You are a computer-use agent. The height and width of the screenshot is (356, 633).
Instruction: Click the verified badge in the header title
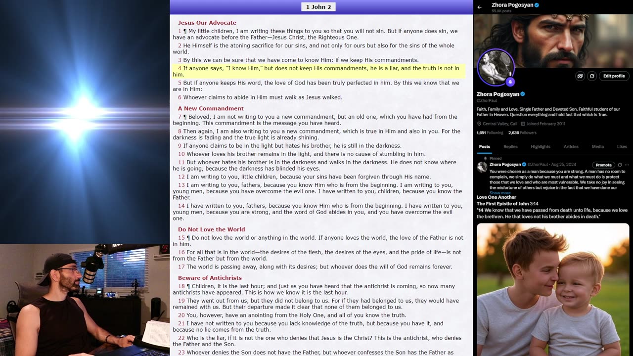[537, 5]
